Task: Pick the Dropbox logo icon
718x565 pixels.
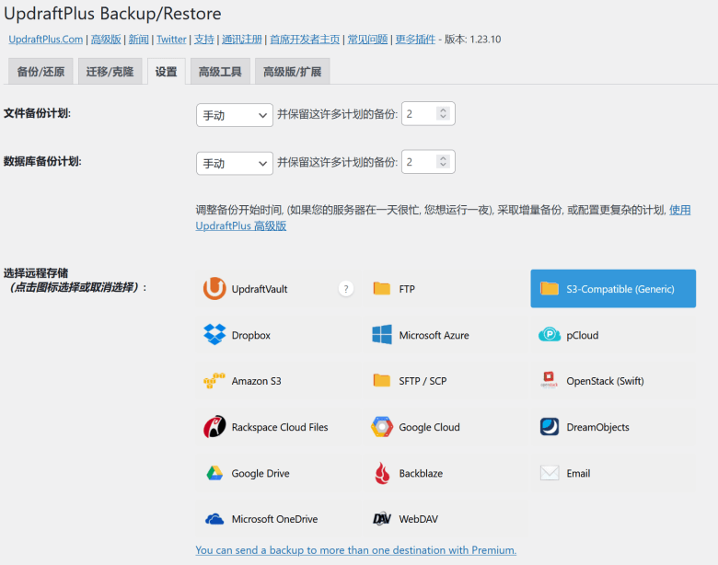Action: (214, 335)
